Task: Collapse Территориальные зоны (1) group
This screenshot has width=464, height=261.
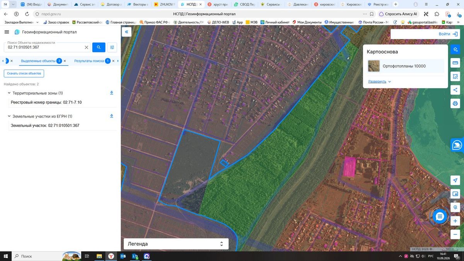Action: 9,93
